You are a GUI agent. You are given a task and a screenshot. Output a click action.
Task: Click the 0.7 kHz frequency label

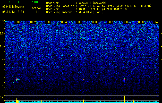(x=2, y=85)
